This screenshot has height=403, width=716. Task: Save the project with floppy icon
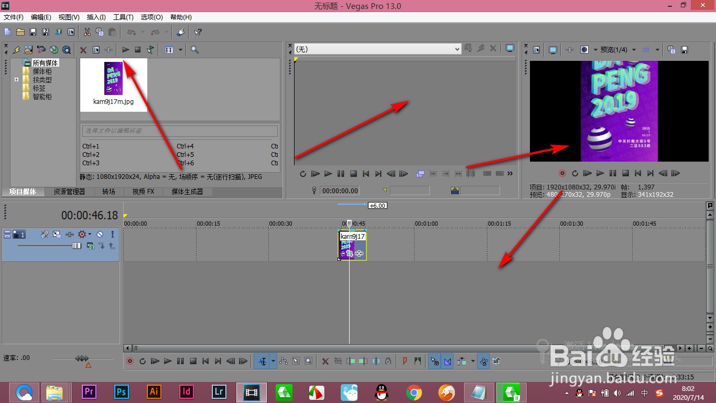(x=32, y=32)
